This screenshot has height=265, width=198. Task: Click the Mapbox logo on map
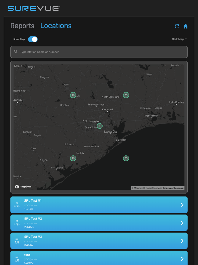coord(23,187)
